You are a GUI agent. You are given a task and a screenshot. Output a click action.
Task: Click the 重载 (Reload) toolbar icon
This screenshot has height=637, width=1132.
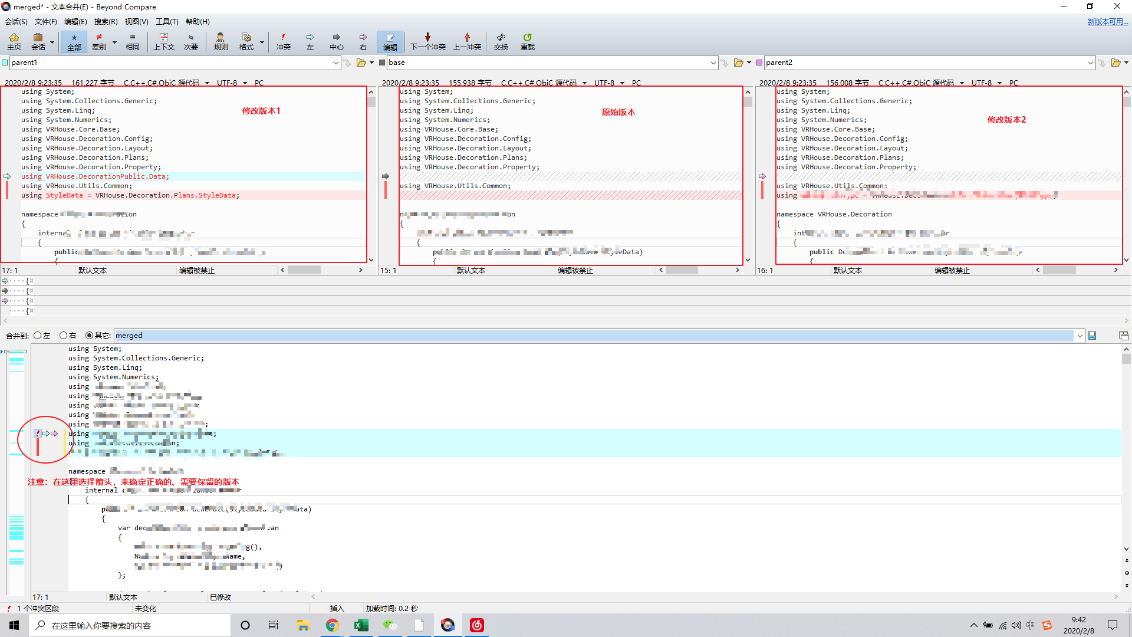click(527, 41)
